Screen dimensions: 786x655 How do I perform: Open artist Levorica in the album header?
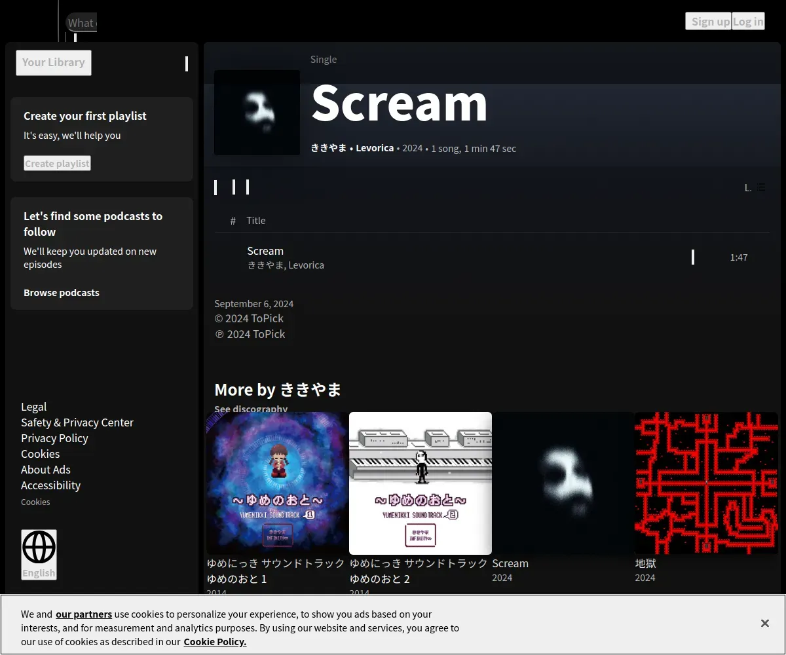tap(375, 148)
